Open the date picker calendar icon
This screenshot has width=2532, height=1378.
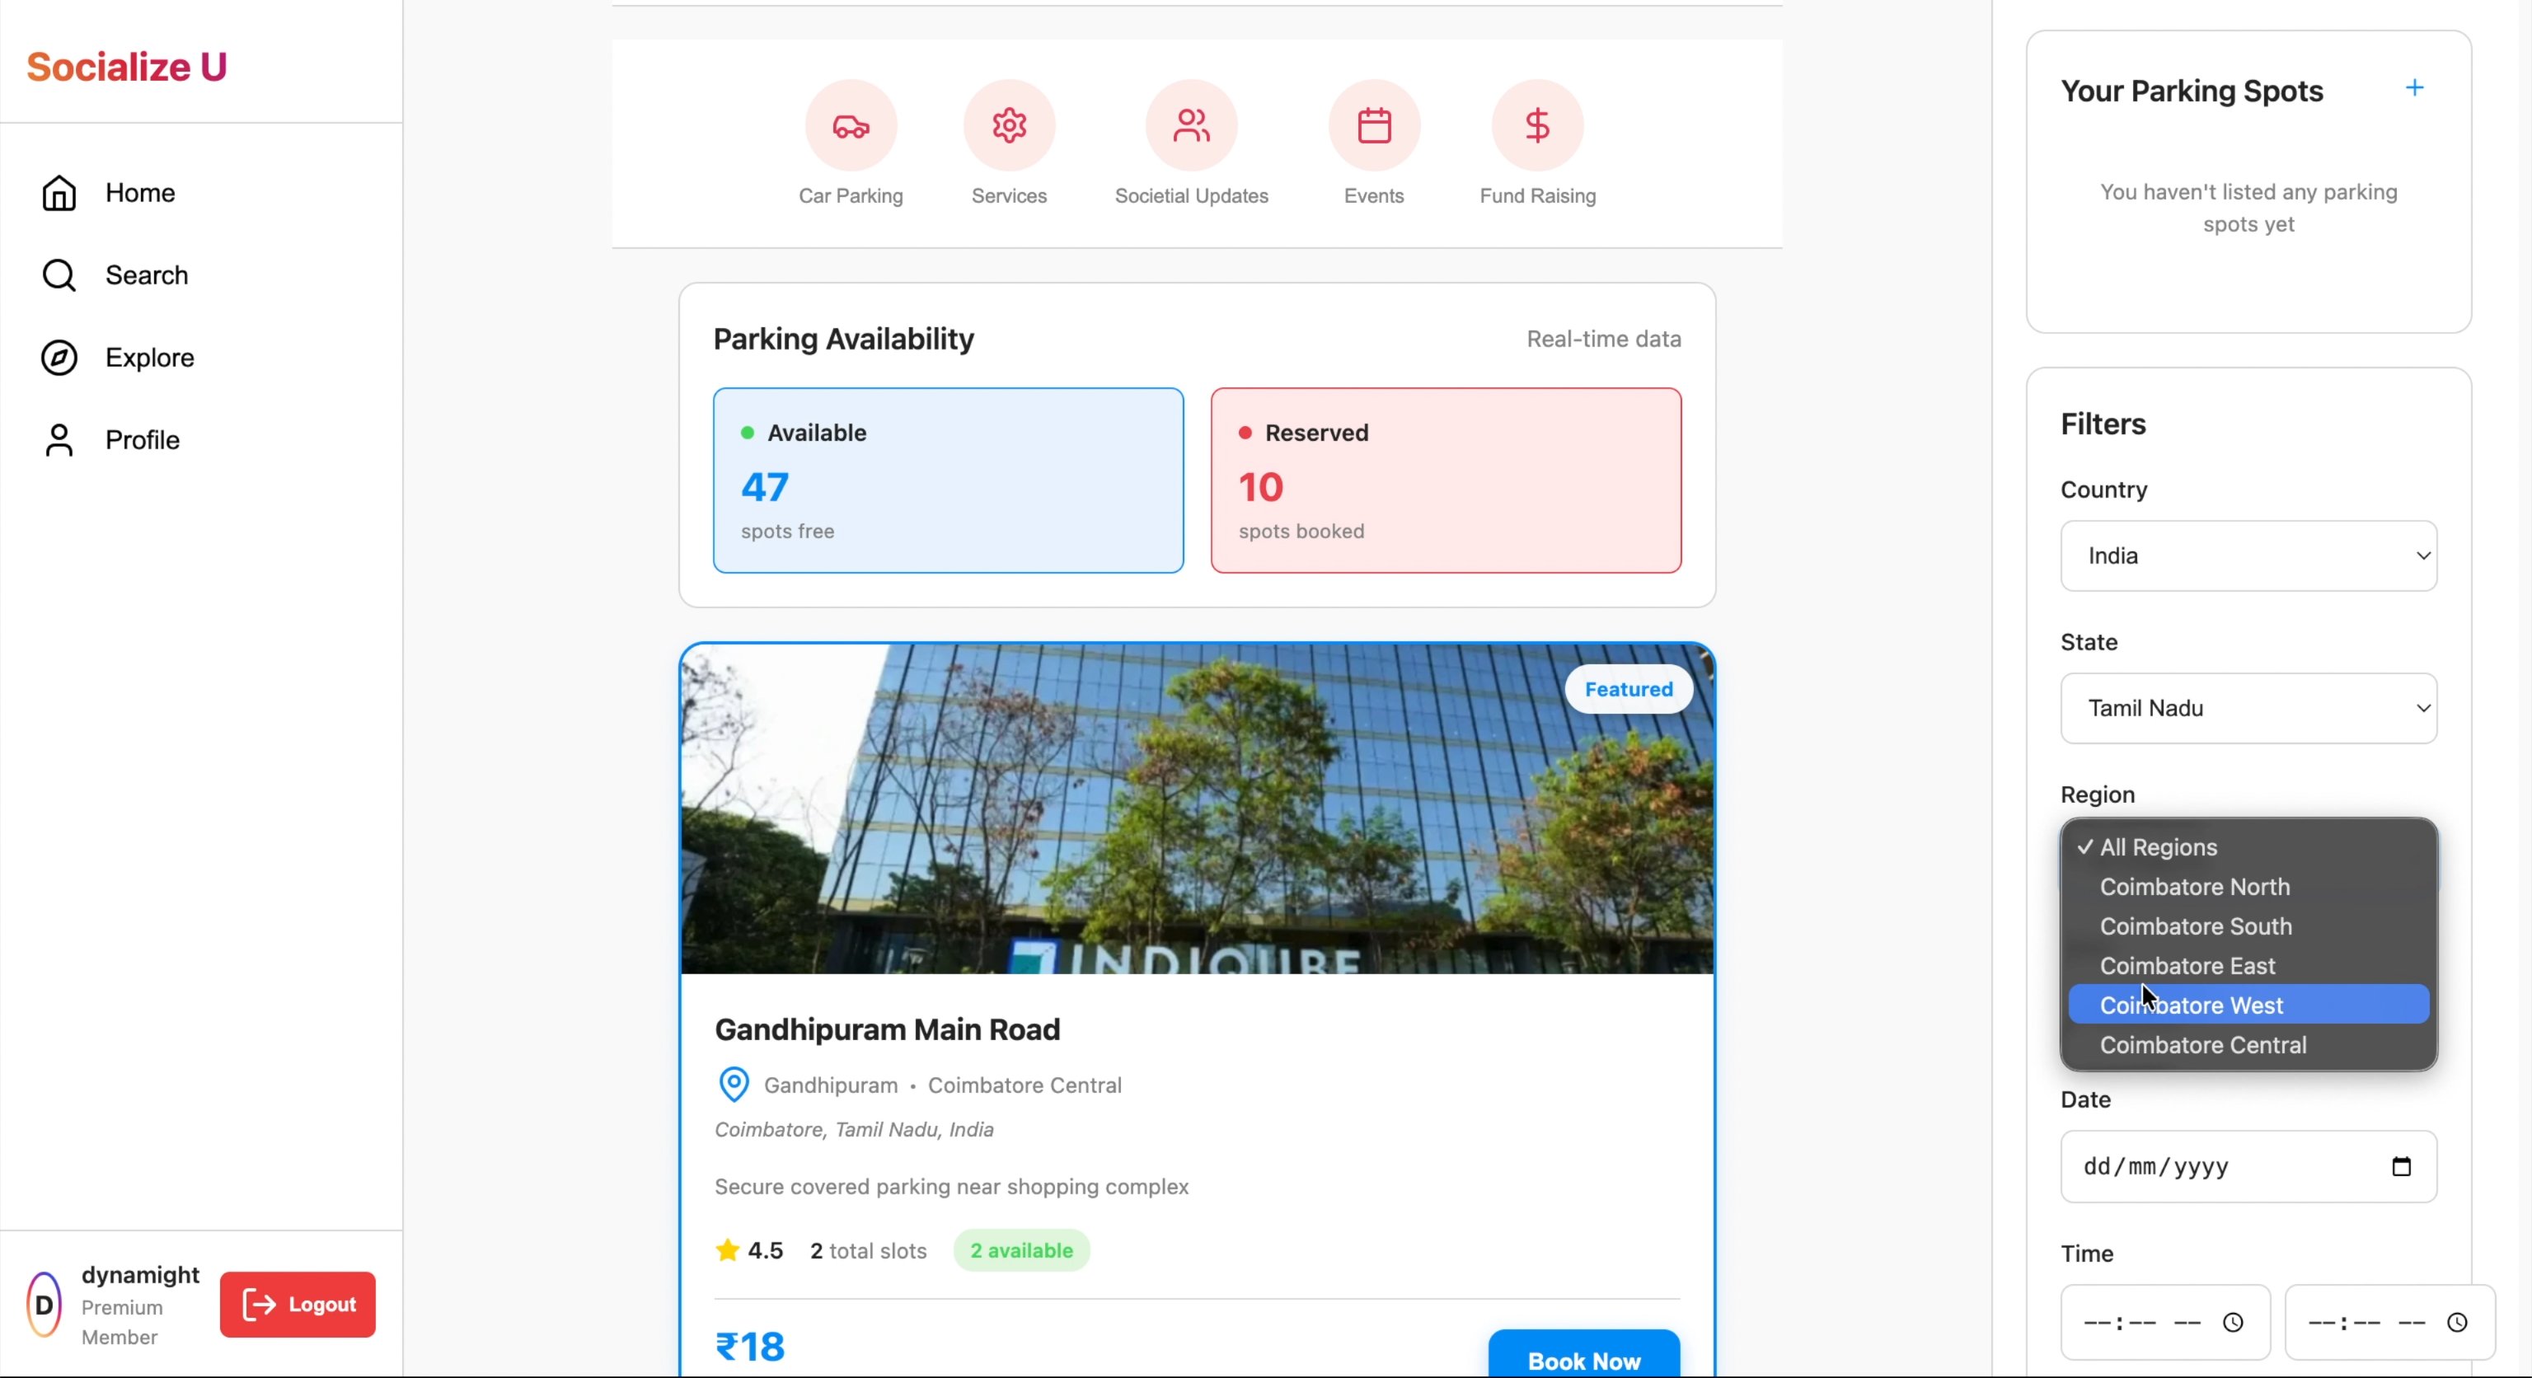(x=2400, y=1167)
